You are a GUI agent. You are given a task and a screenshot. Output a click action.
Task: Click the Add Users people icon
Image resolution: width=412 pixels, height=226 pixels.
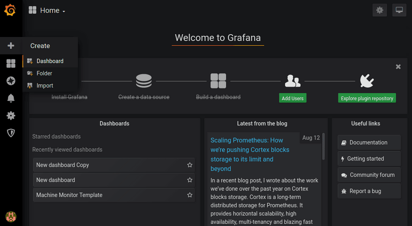click(293, 81)
